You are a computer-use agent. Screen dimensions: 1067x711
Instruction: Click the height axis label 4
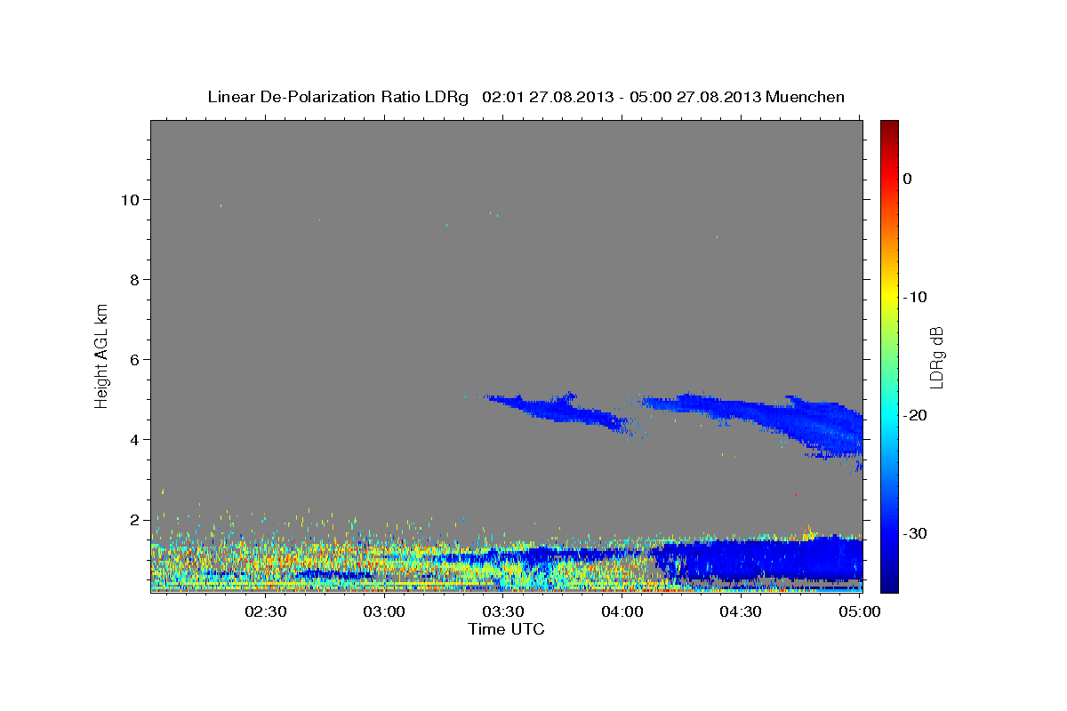coord(136,439)
